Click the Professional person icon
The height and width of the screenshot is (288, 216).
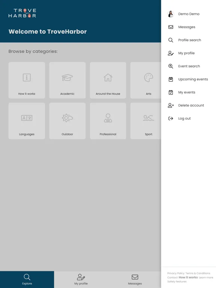click(108, 118)
